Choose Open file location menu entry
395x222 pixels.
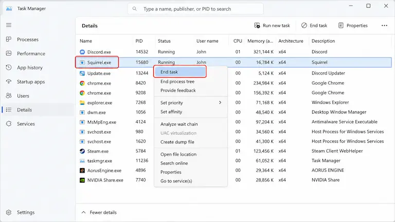click(x=178, y=154)
